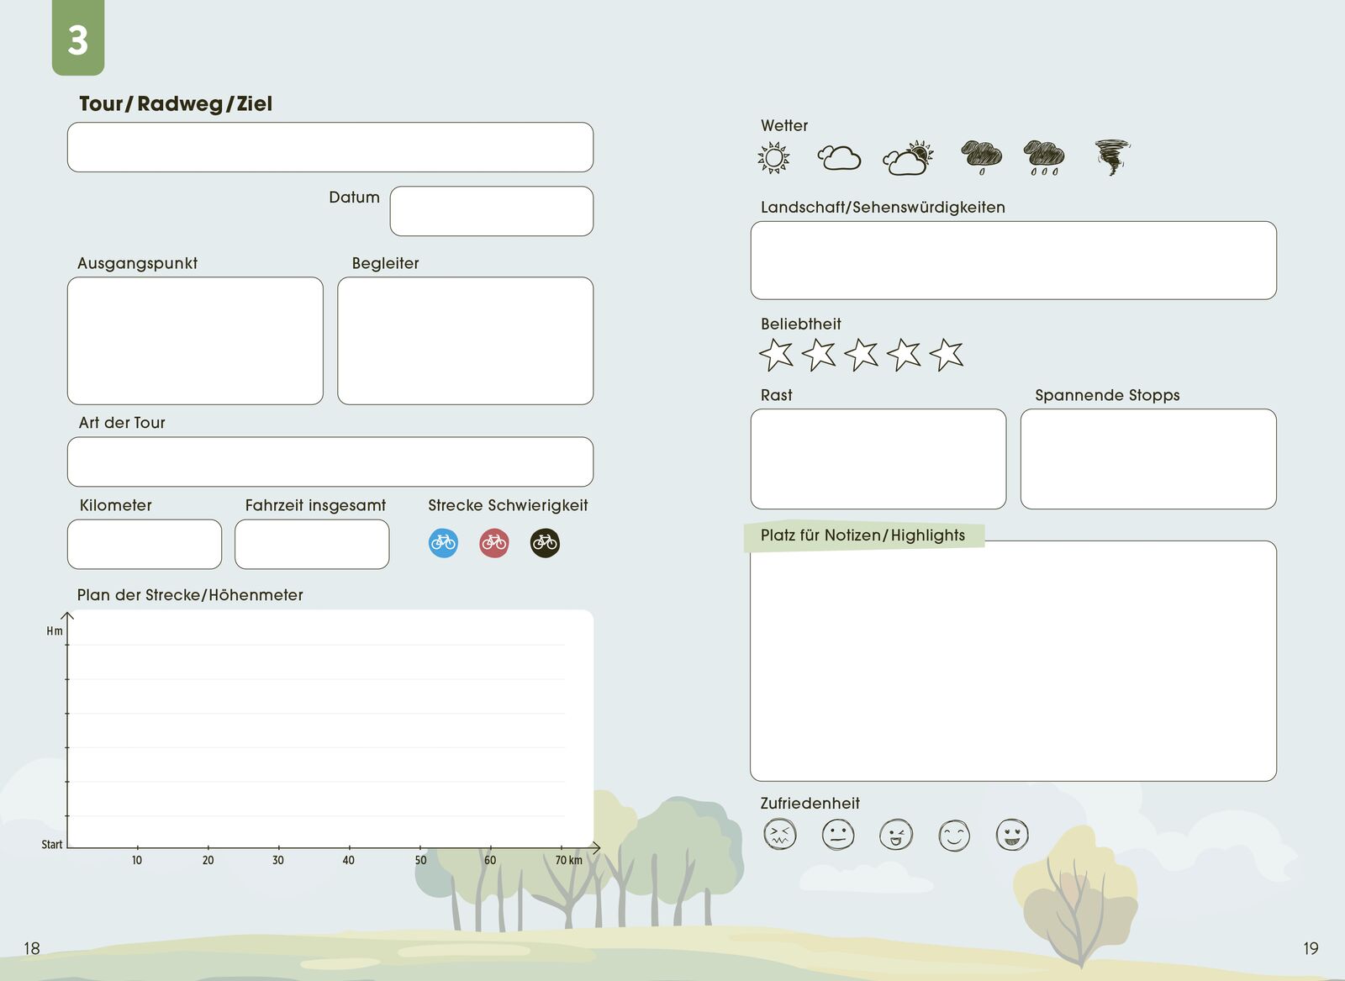
Task: Select the red bicycle difficulty option
Action: click(x=494, y=543)
